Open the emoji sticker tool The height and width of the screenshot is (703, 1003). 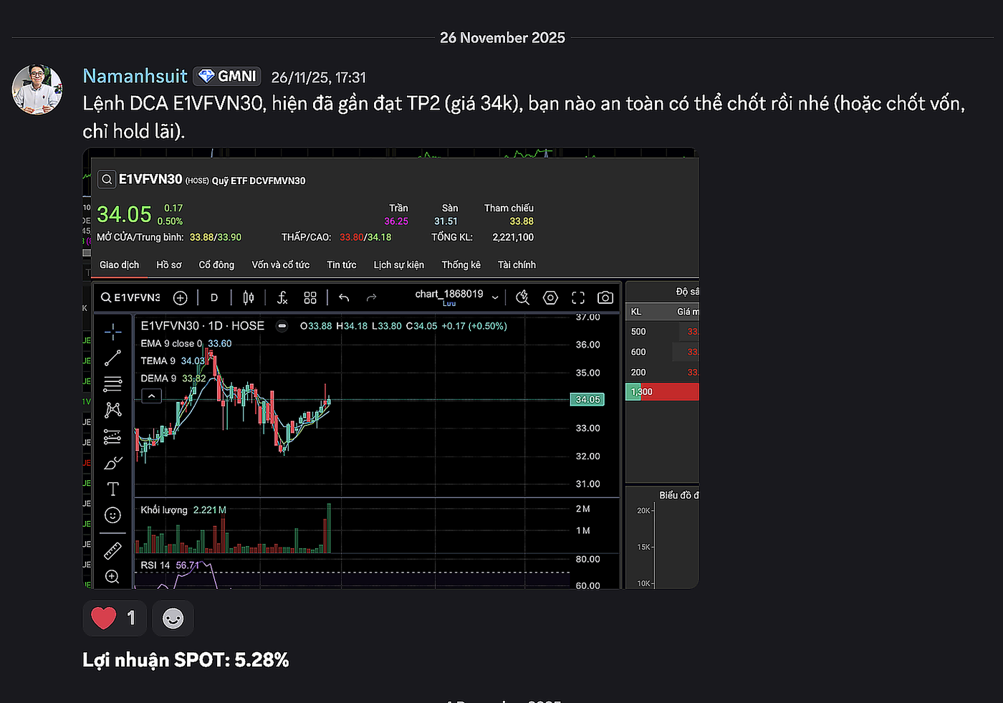click(113, 515)
